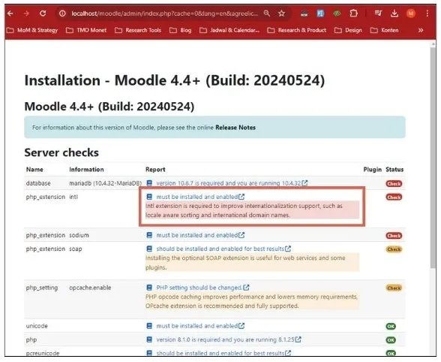Go back with the browser back arrow

[x=10, y=14]
